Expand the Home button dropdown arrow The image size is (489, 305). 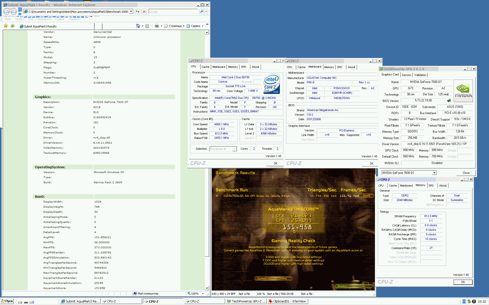pyautogui.click(x=143, y=26)
